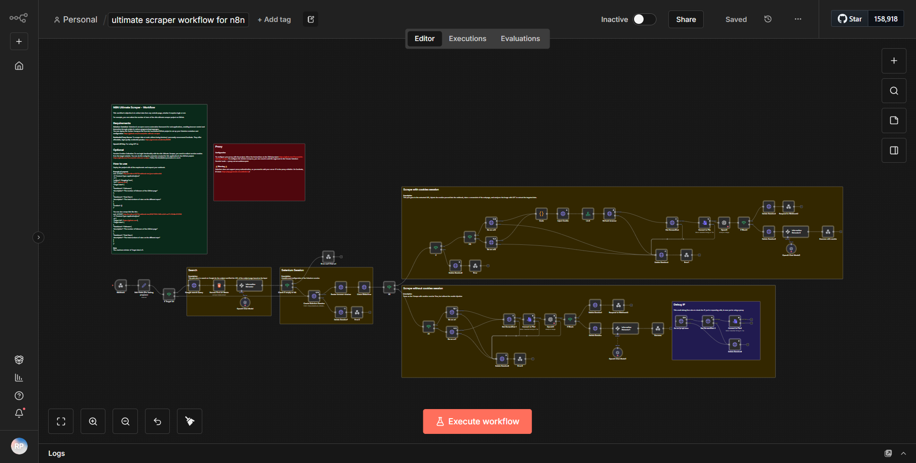Image resolution: width=916 pixels, height=463 pixels.
Task: Click the Debug IP sticky note heading
Action: 679,305
